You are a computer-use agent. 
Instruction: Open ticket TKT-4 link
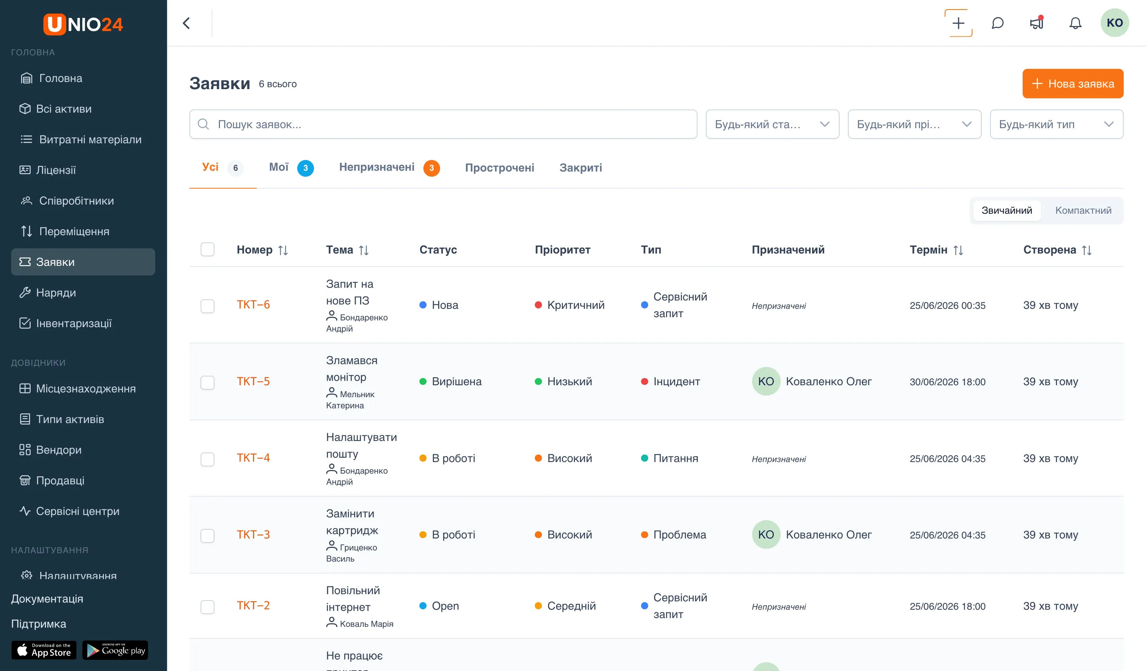coord(253,458)
